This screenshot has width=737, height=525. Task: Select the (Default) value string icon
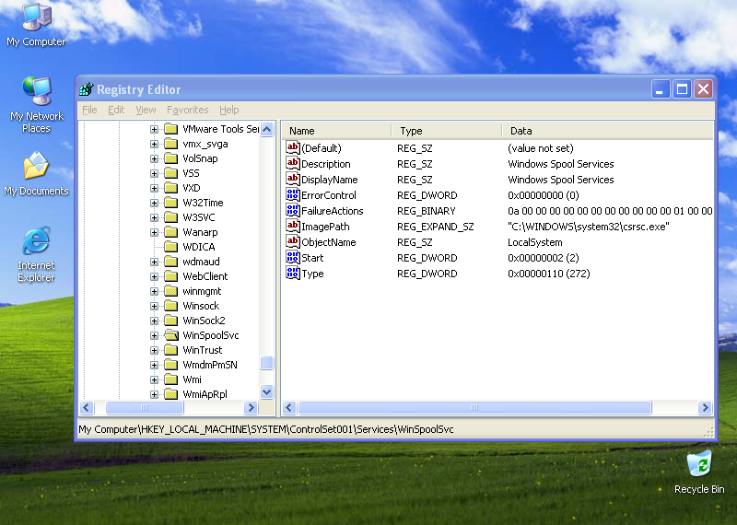coord(292,147)
